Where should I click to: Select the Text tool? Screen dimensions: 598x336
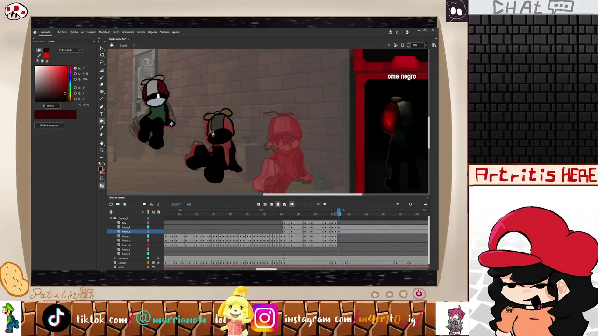[102, 114]
